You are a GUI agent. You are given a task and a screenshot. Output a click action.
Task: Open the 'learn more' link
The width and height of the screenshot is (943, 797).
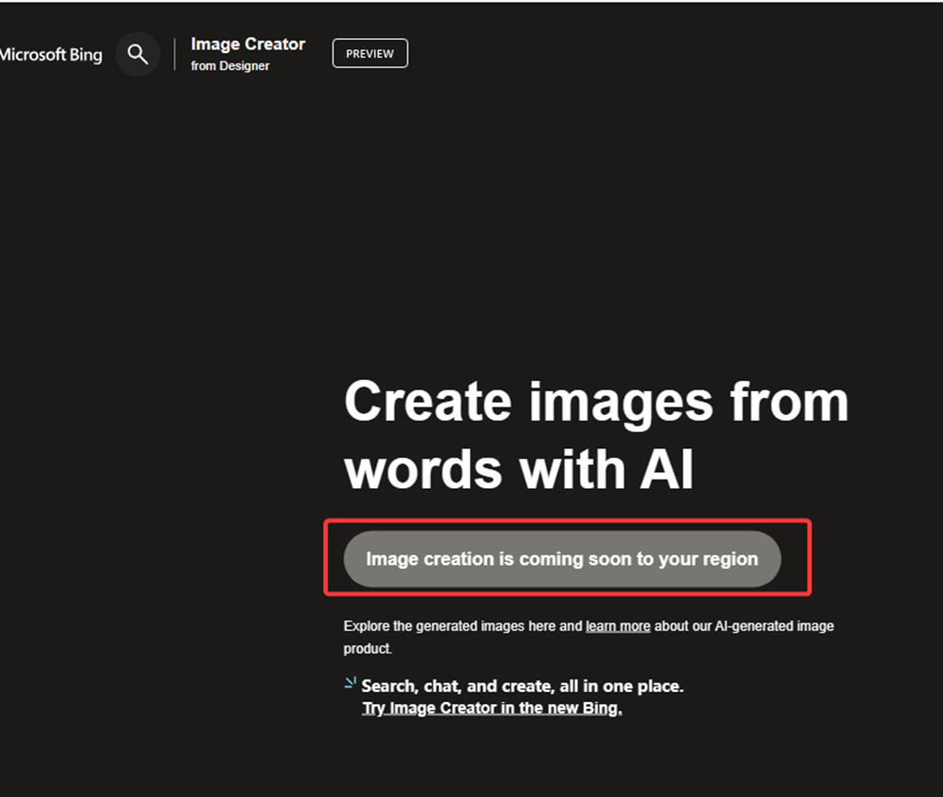point(618,626)
